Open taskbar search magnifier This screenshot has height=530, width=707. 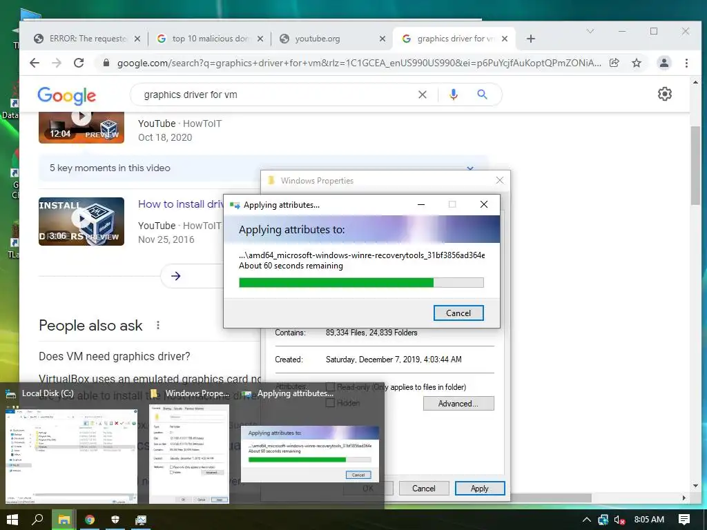click(x=38, y=520)
